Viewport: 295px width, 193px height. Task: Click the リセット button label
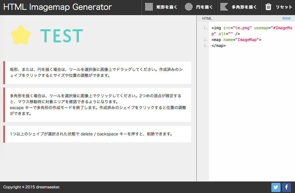point(284,7)
